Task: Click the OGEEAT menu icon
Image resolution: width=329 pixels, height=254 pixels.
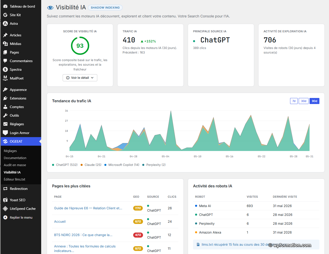Action: coord(5,141)
